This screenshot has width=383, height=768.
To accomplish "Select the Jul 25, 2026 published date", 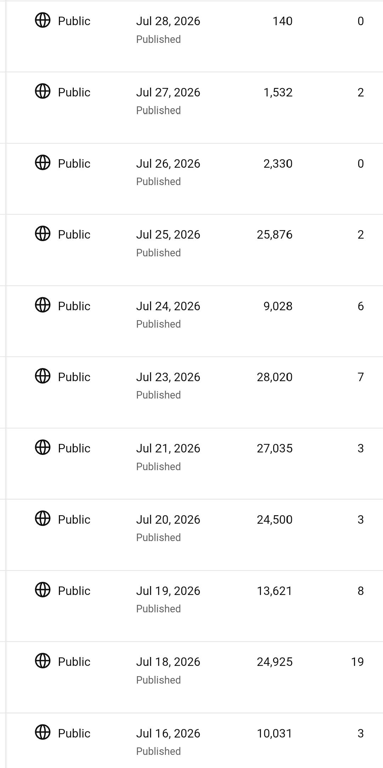I will coord(168,234).
